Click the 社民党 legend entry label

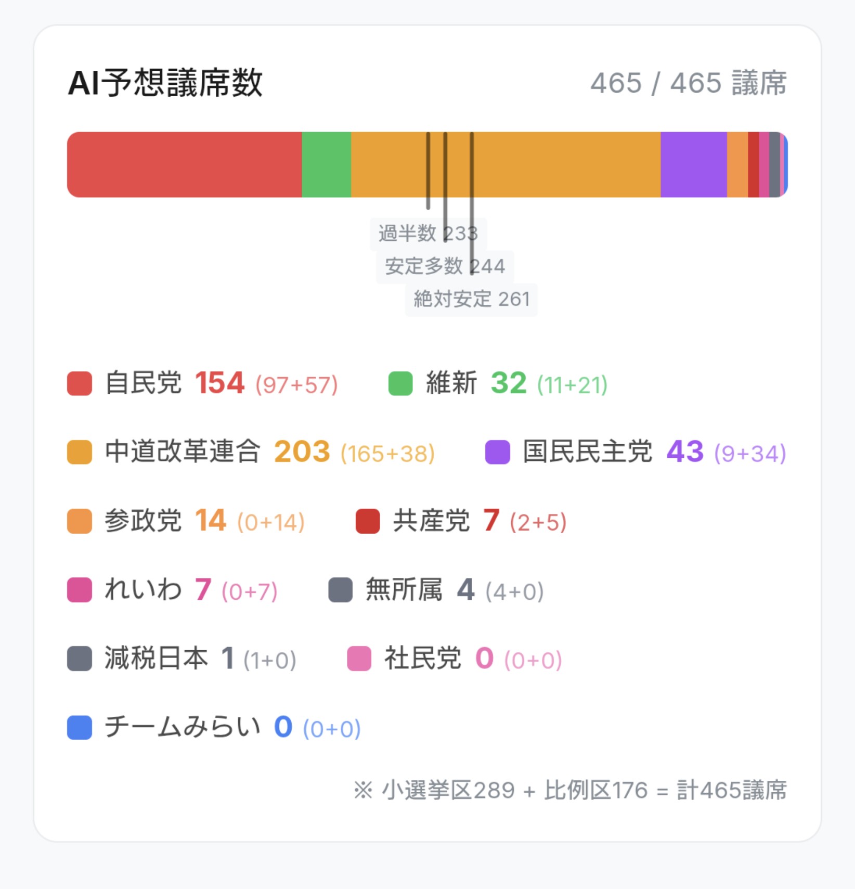tap(422, 659)
